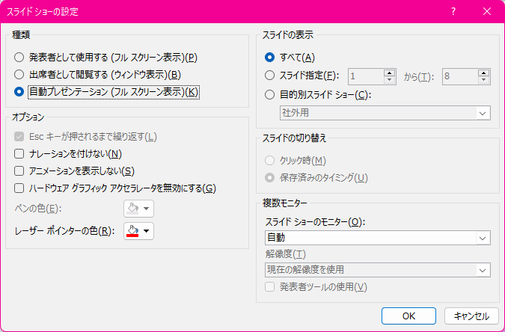This screenshot has width=505, height=332.
Task: Toggle アニメーションを表示しない checkbox
Action: (19, 171)
